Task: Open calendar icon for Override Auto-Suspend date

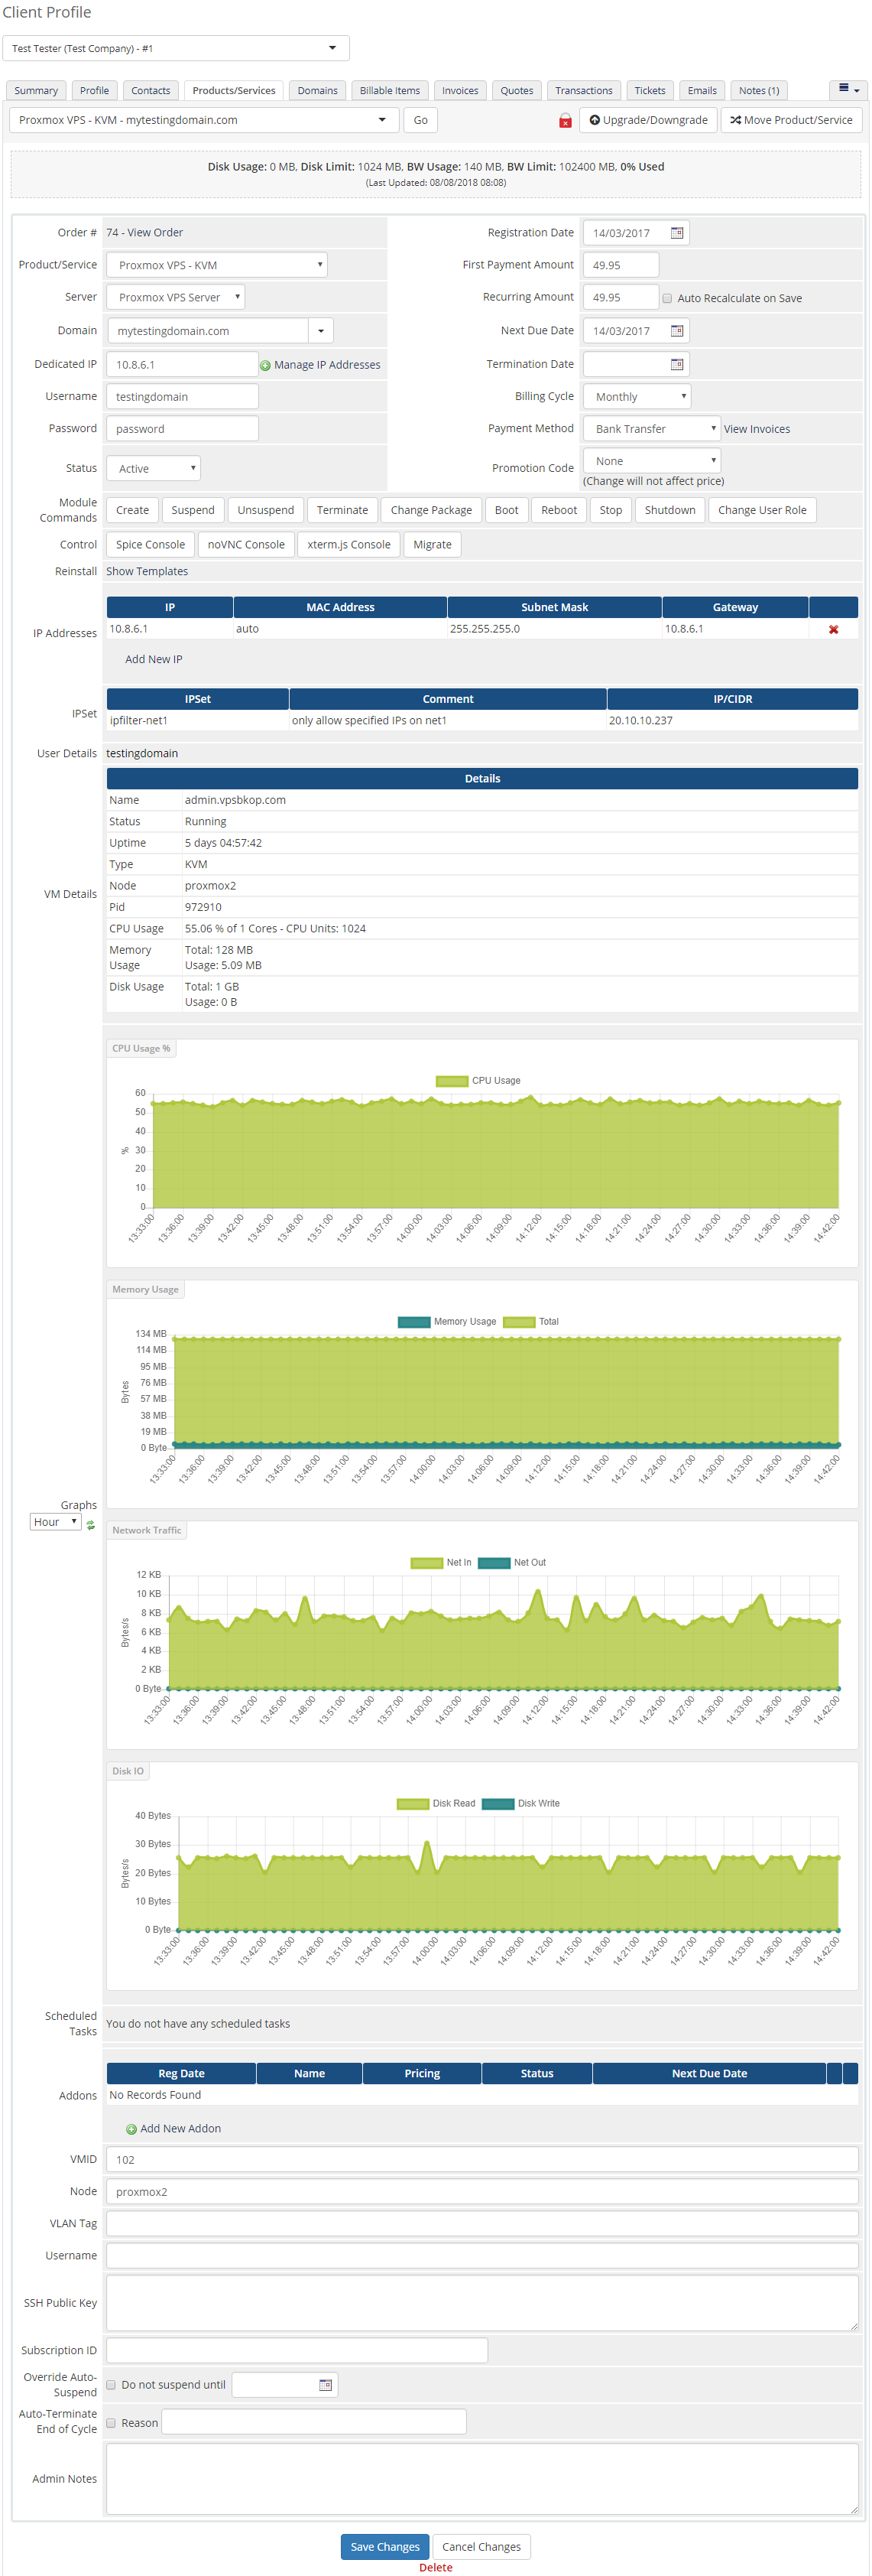Action: (x=325, y=2386)
